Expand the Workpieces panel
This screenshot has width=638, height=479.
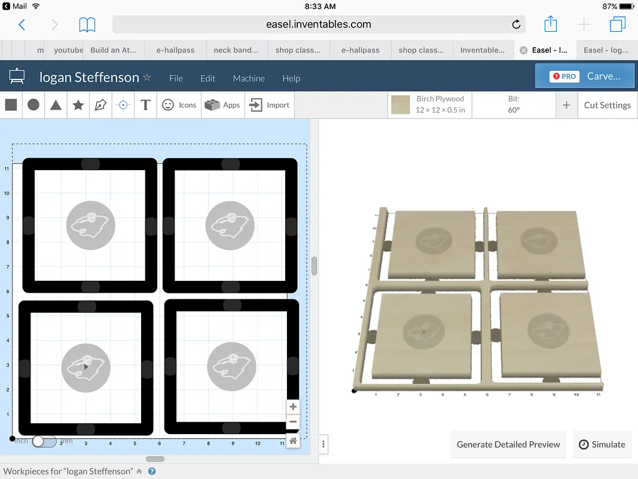pos(139,471)
